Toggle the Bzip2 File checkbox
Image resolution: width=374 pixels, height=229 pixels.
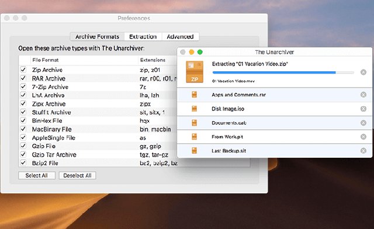click(23, 163)
